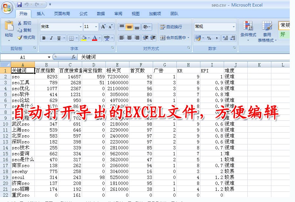Viewport: 295px width, 202px height.
Task: Decrease decimal places
Action: coord(233,38)
